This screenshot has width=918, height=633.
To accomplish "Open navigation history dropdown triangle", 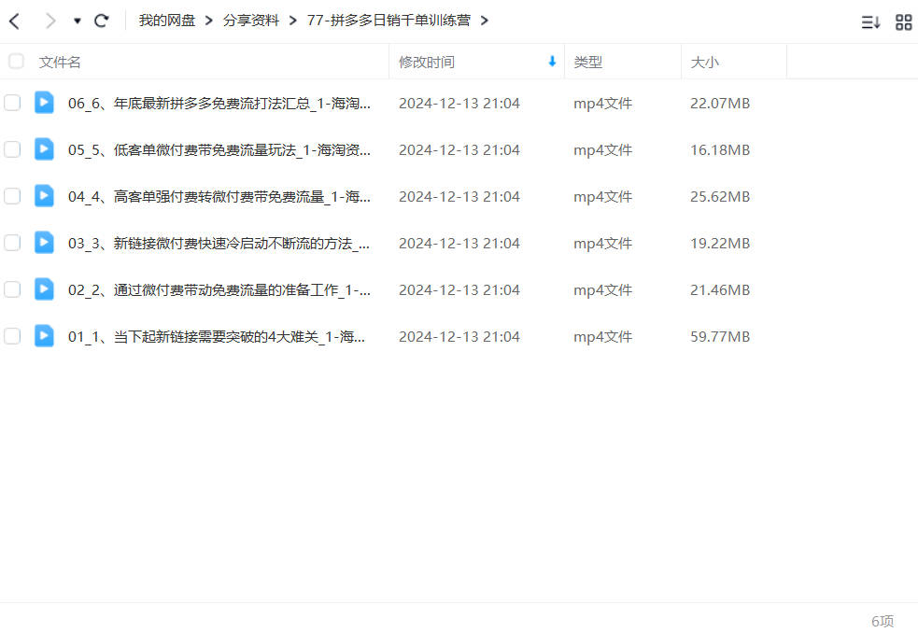I will pyautogui.click(x=77, y=21).
